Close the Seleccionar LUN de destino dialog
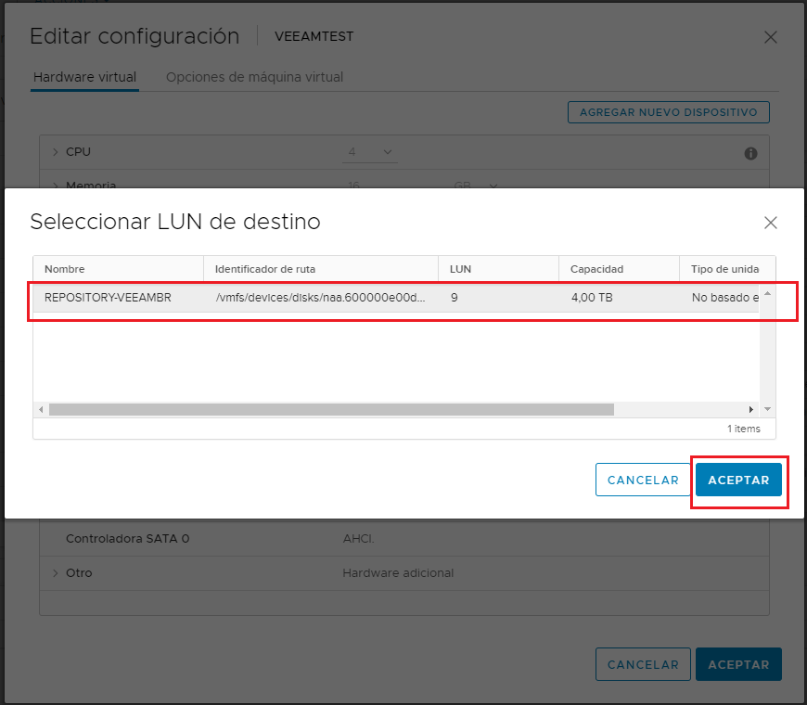This screenshot has width=807, height=705. tap(770, 223)
